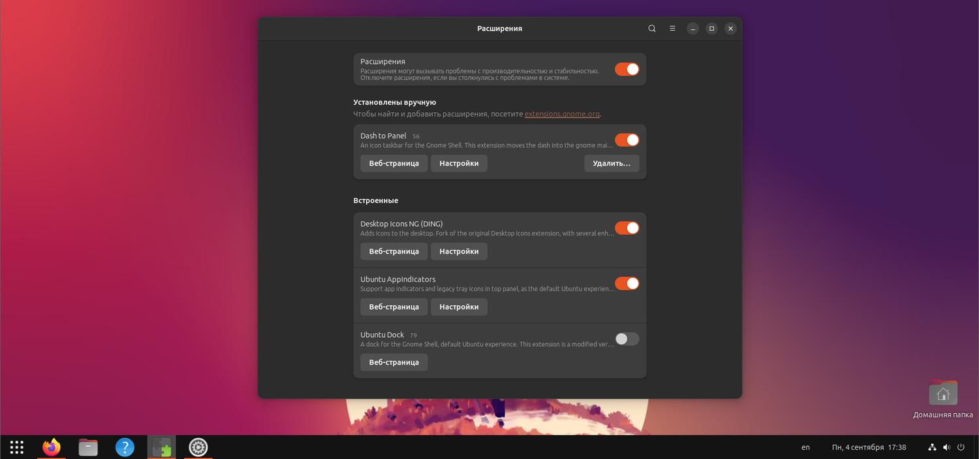Open the Files manager from the taskbar

pyautogui.click(x=88, y=447)
